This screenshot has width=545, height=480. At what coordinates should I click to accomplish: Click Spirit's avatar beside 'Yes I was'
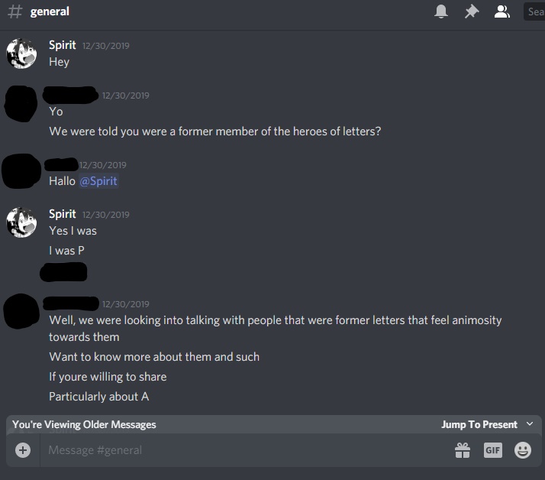21,222
